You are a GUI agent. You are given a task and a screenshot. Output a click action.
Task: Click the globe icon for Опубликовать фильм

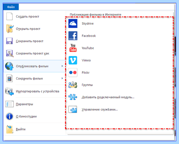tap(9, 66)
